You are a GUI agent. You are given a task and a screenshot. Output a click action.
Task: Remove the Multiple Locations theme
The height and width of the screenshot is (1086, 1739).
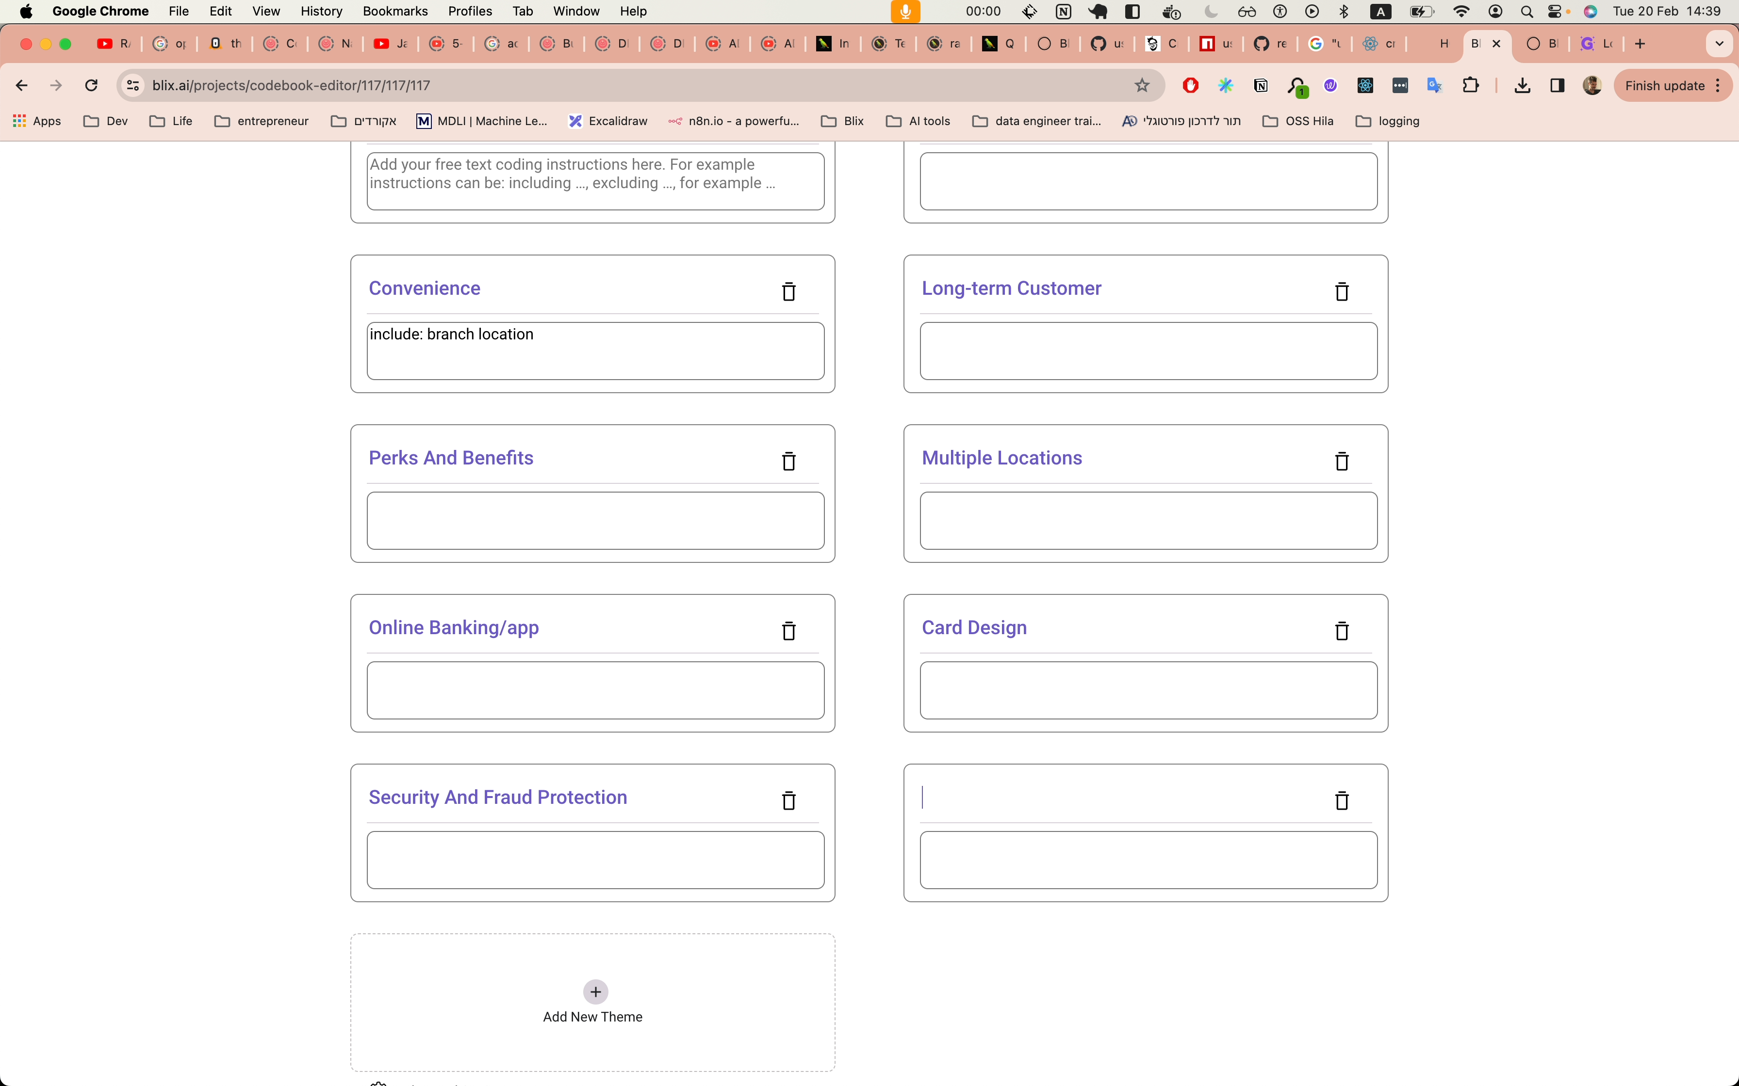1341,461
